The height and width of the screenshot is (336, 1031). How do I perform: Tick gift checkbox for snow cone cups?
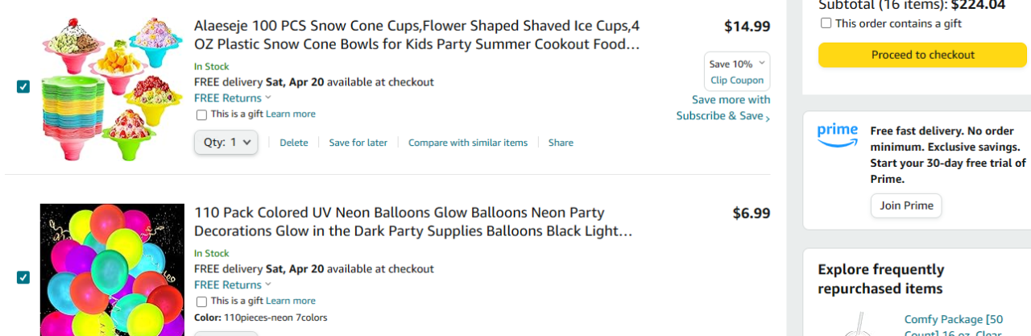201,114
